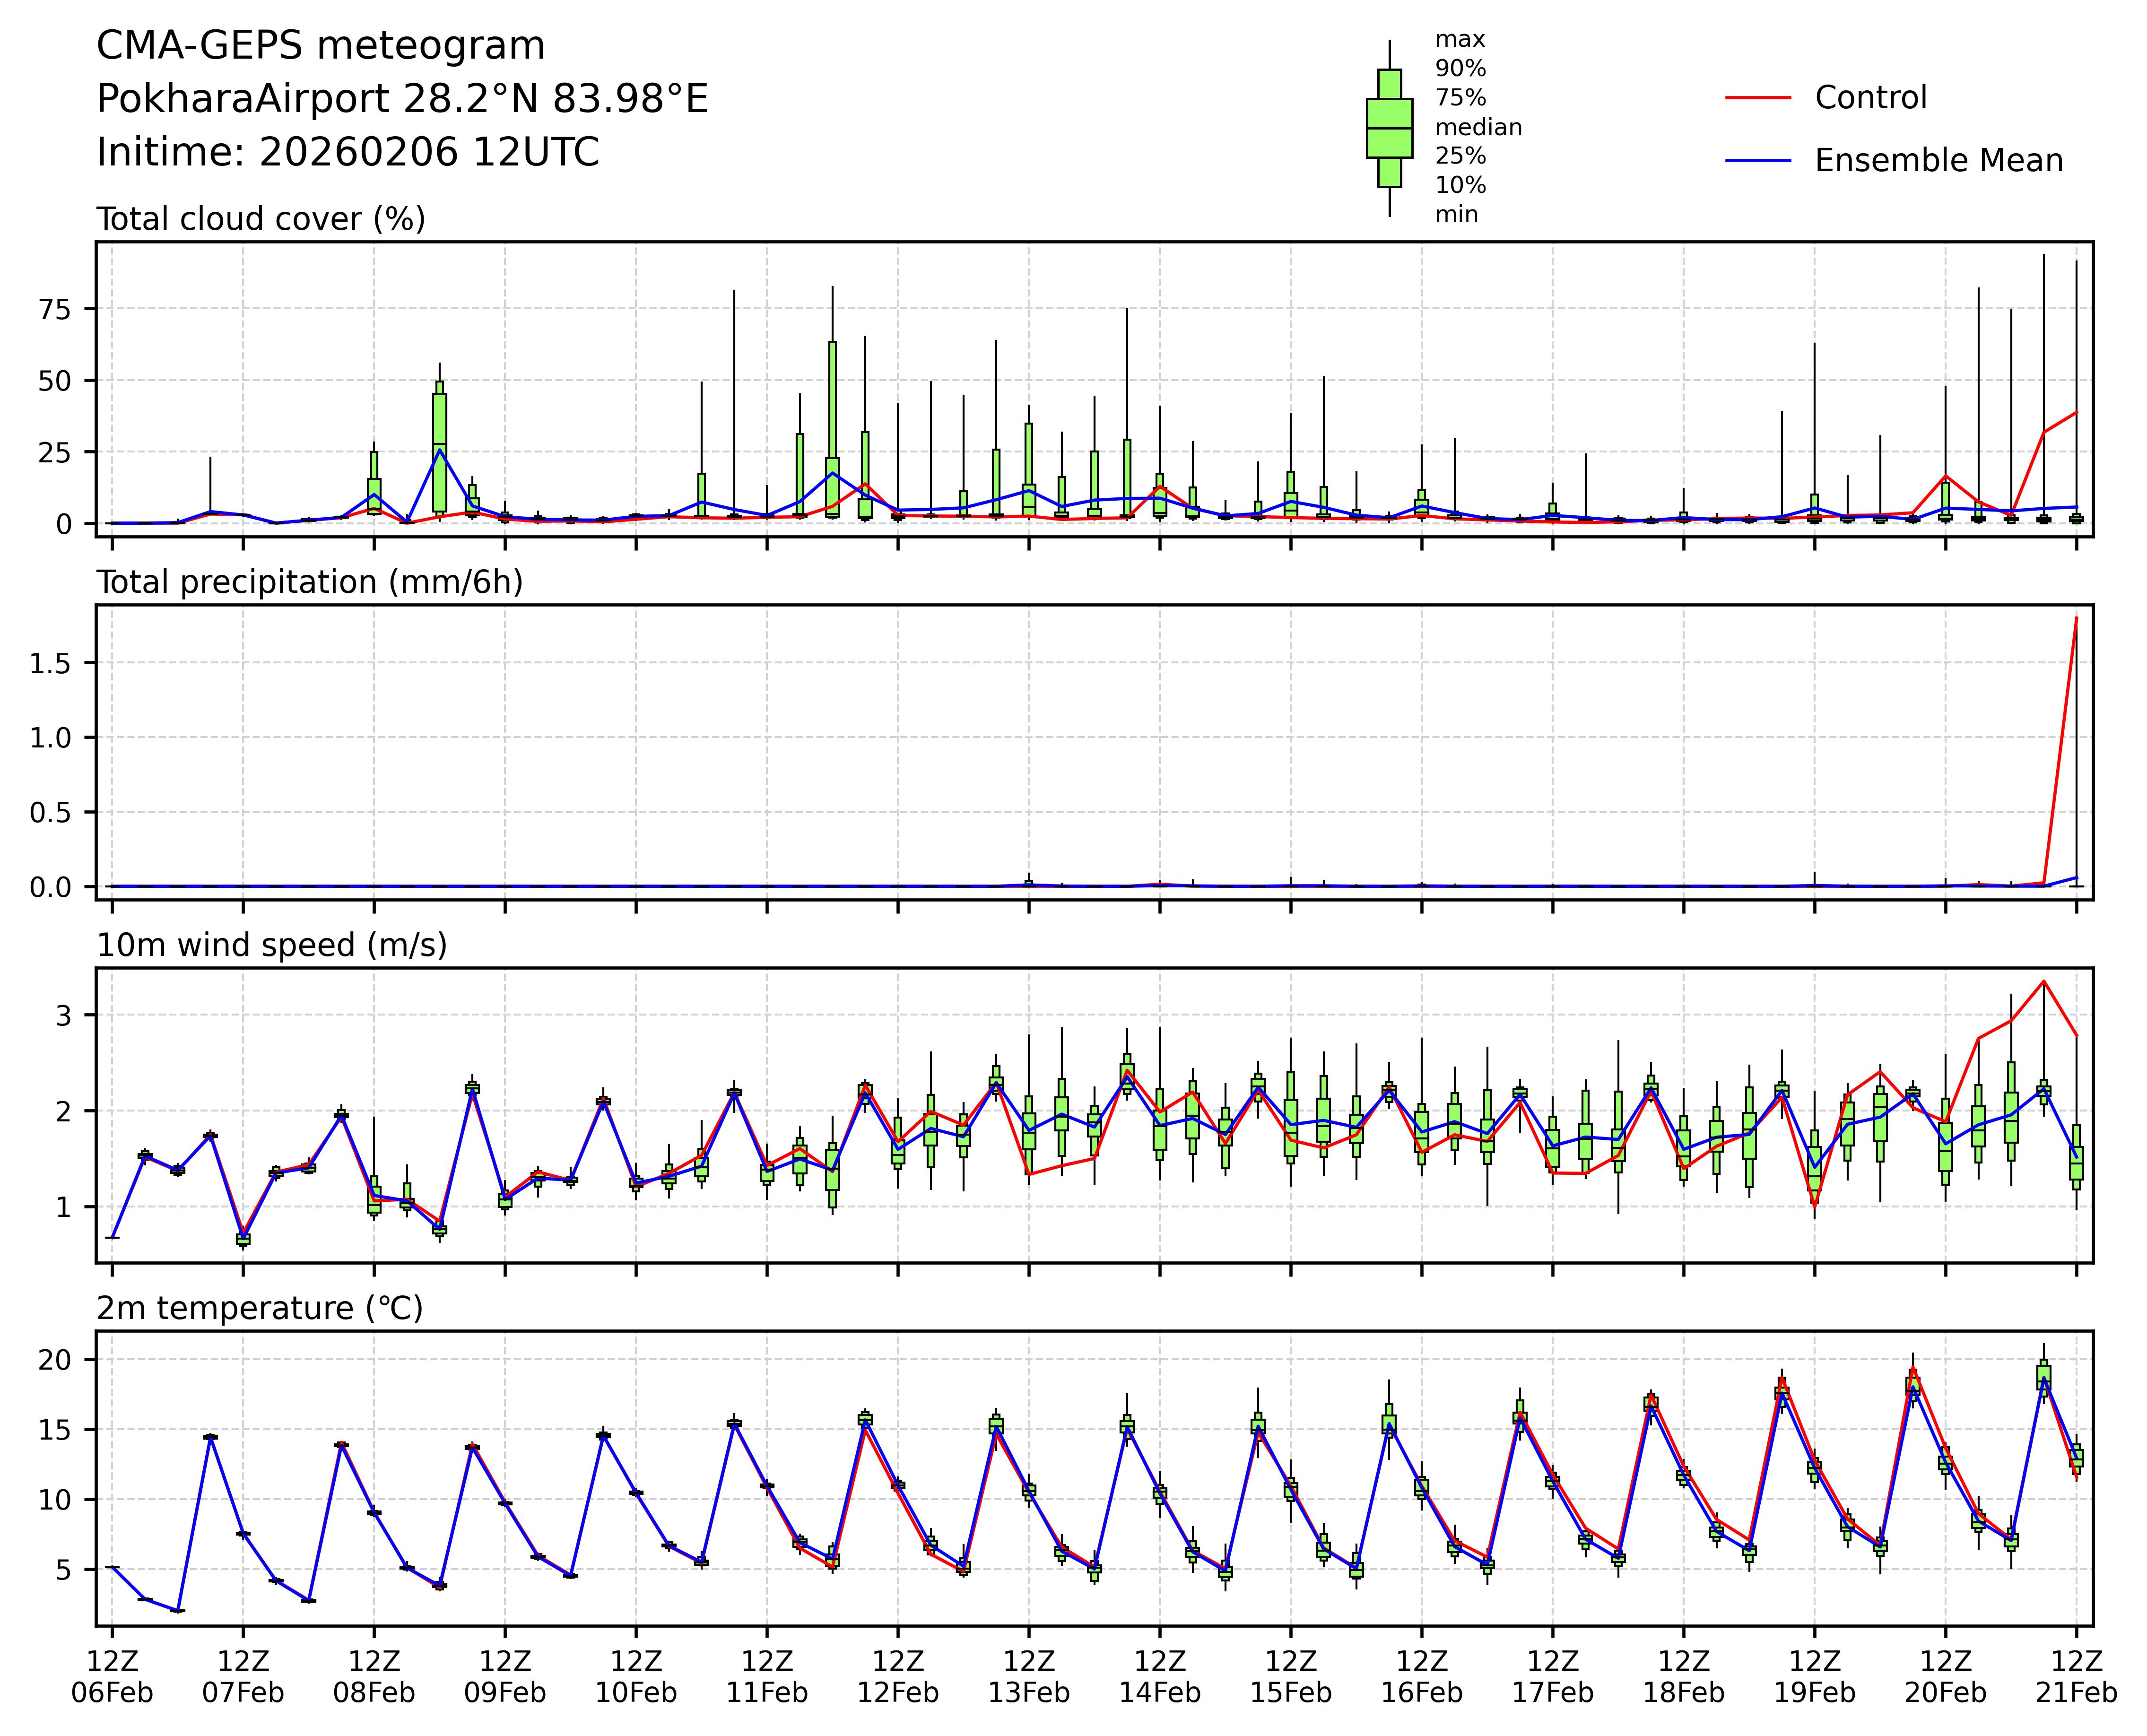Image resolution: width=2147 pixels, height=1736 pixels.
Task: Click the Initime 20260206 12UTC text
Action: (347, 153)
